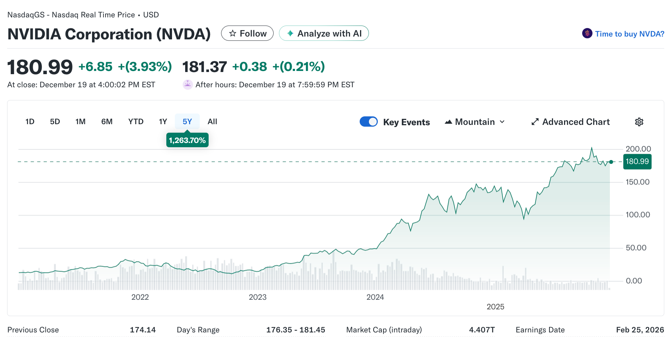
Task: Click the after hours moon icon
Action: [187, 84]
